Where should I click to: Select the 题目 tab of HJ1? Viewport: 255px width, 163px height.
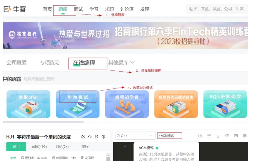click(x=16, y=146)
